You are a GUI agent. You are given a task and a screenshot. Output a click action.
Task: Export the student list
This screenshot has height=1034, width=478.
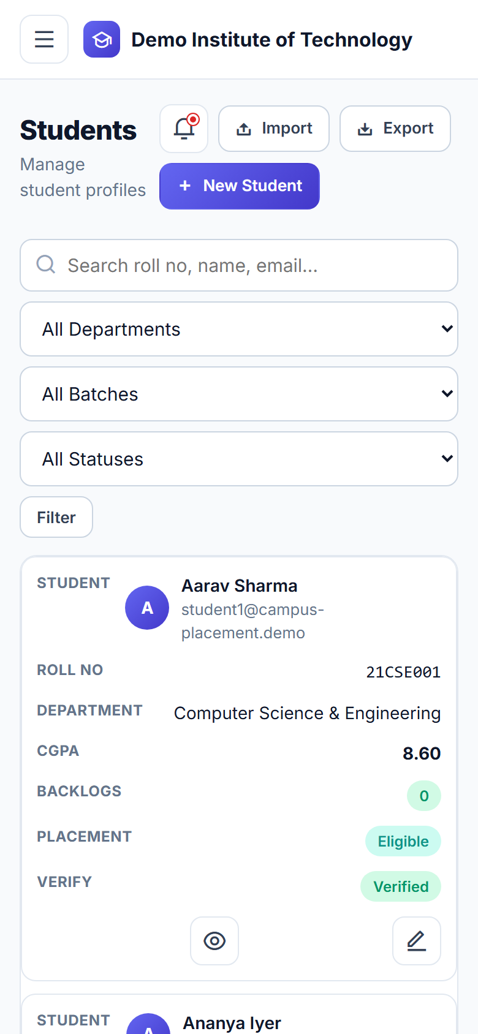click(x=395, y=129)
